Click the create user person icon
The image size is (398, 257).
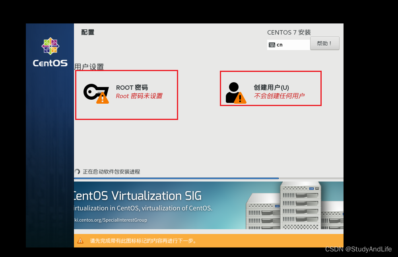pyautogui.click(x=236, y=93)
